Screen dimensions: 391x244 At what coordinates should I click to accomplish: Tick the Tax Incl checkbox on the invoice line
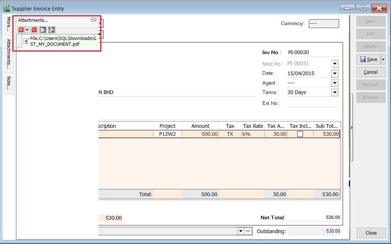point(300,134)
